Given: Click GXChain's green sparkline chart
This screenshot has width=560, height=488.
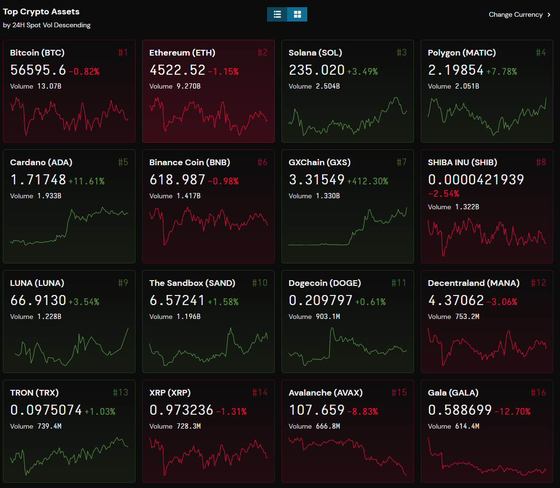Looking at the screenshot, I should pos(348,226).
